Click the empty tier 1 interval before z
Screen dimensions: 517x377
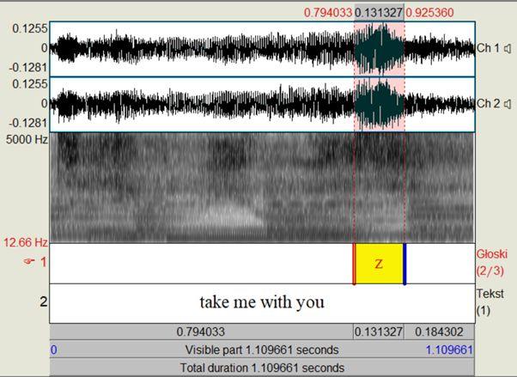(x=202, y=264)
